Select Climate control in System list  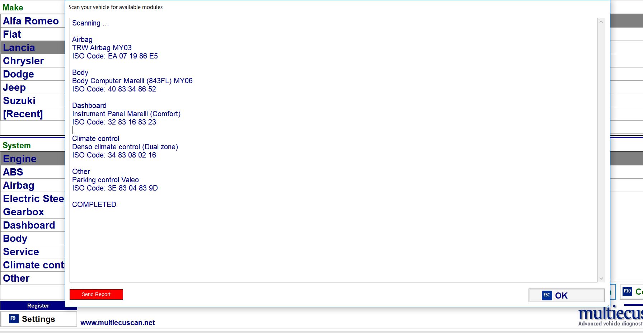pyautogui.click(x=33, y=265)
